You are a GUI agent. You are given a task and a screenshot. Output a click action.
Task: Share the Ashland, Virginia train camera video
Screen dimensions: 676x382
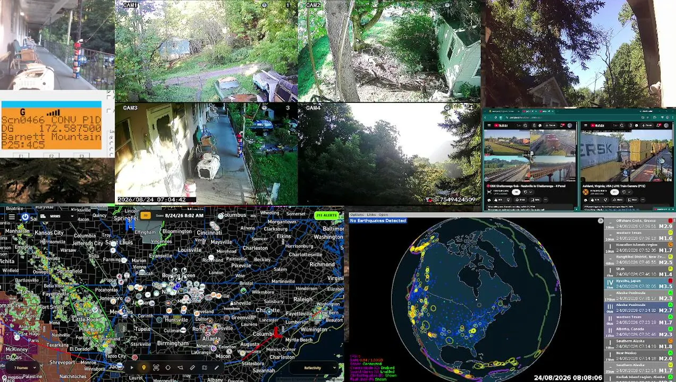pos(618,200)
